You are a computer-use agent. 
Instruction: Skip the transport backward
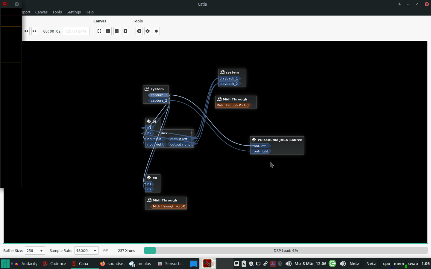26,31
